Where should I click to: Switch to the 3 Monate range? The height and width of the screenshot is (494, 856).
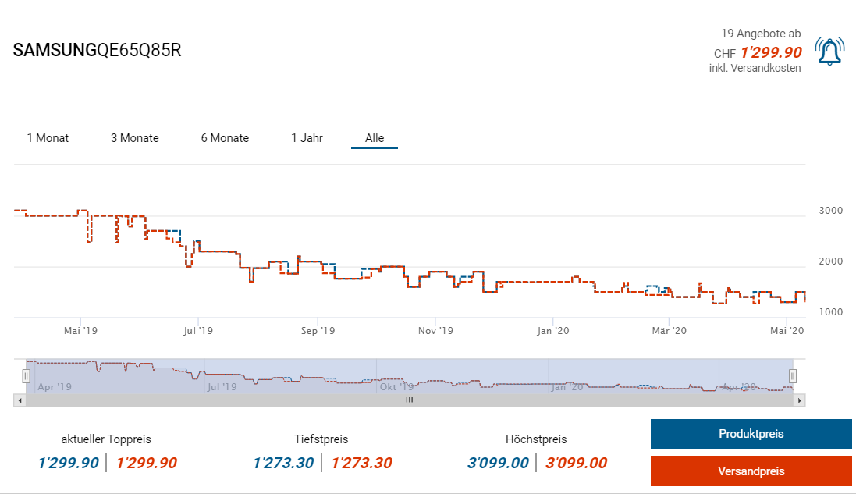pos(134,138)
